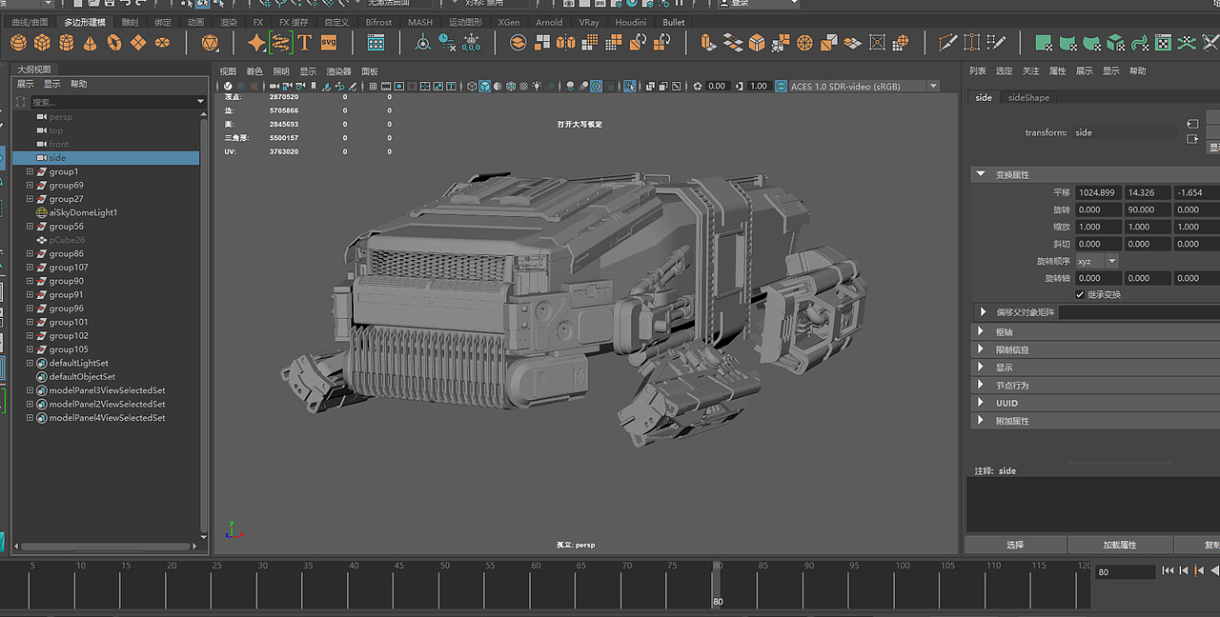Collapse the 变换属性 section
The width and height of the screenshot is (1220, 617).
pyautogui.click(x=981, y=174)
